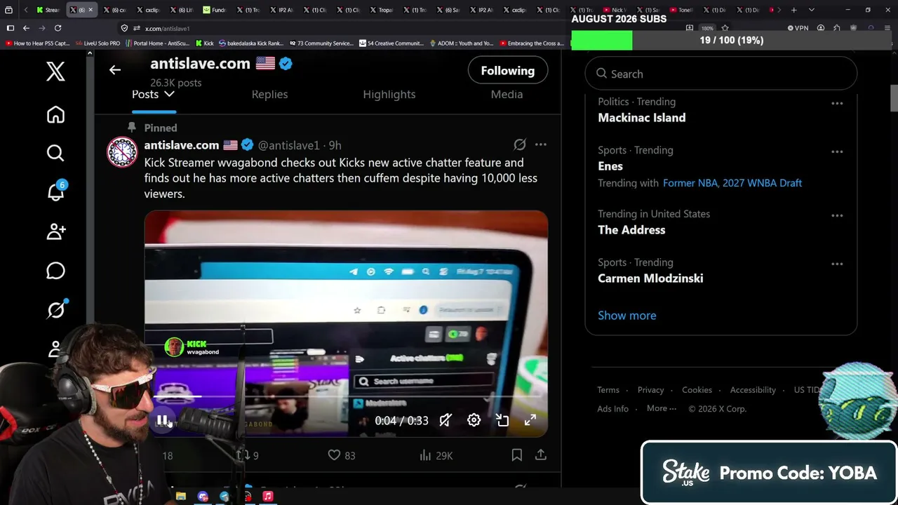Image resolution: width=898 pixels, height=505 pixels.
Task: Toggle the browser sidebar panel button
Action: [10, 28]
